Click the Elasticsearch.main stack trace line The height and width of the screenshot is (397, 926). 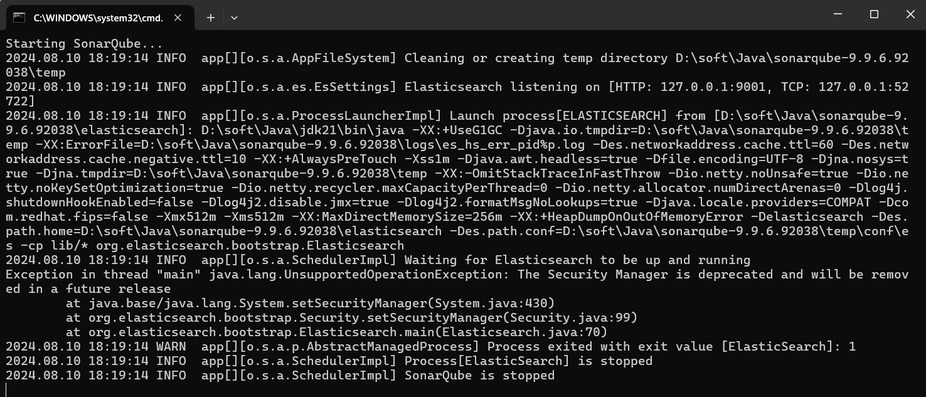click(x=336, y=332)
